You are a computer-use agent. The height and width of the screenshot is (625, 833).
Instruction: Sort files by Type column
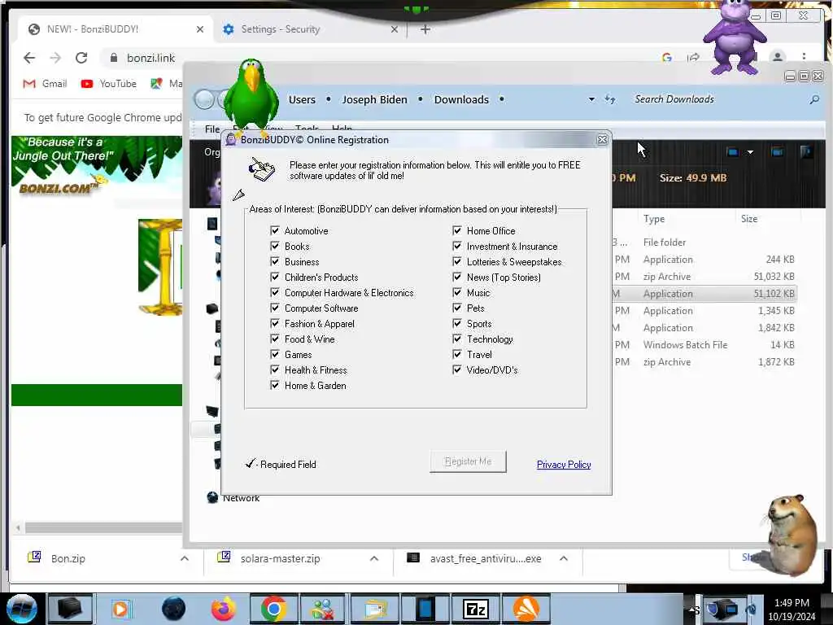point(653,219)
